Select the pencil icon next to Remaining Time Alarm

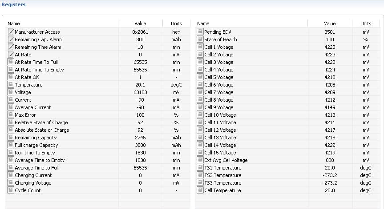pos(11,47)
